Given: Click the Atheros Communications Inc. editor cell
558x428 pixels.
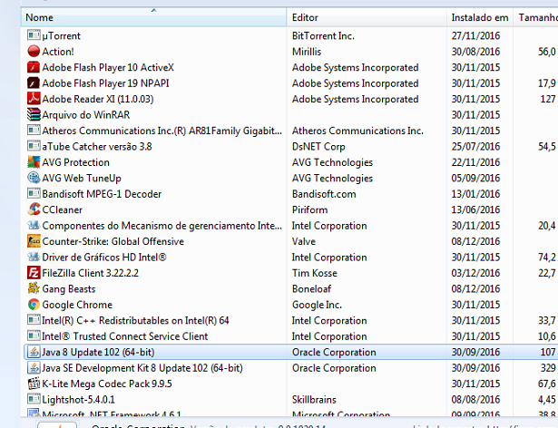Looking at the screenshot, I should click(357, 131).
